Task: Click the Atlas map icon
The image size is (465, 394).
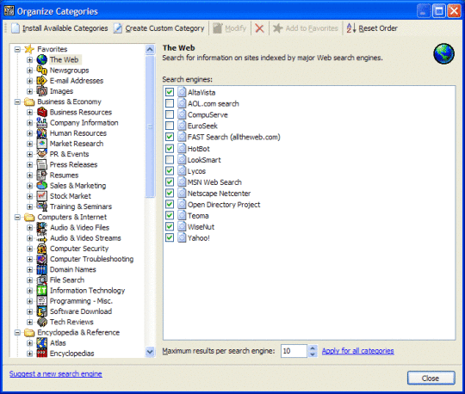Action: click(x=42, y=343)
